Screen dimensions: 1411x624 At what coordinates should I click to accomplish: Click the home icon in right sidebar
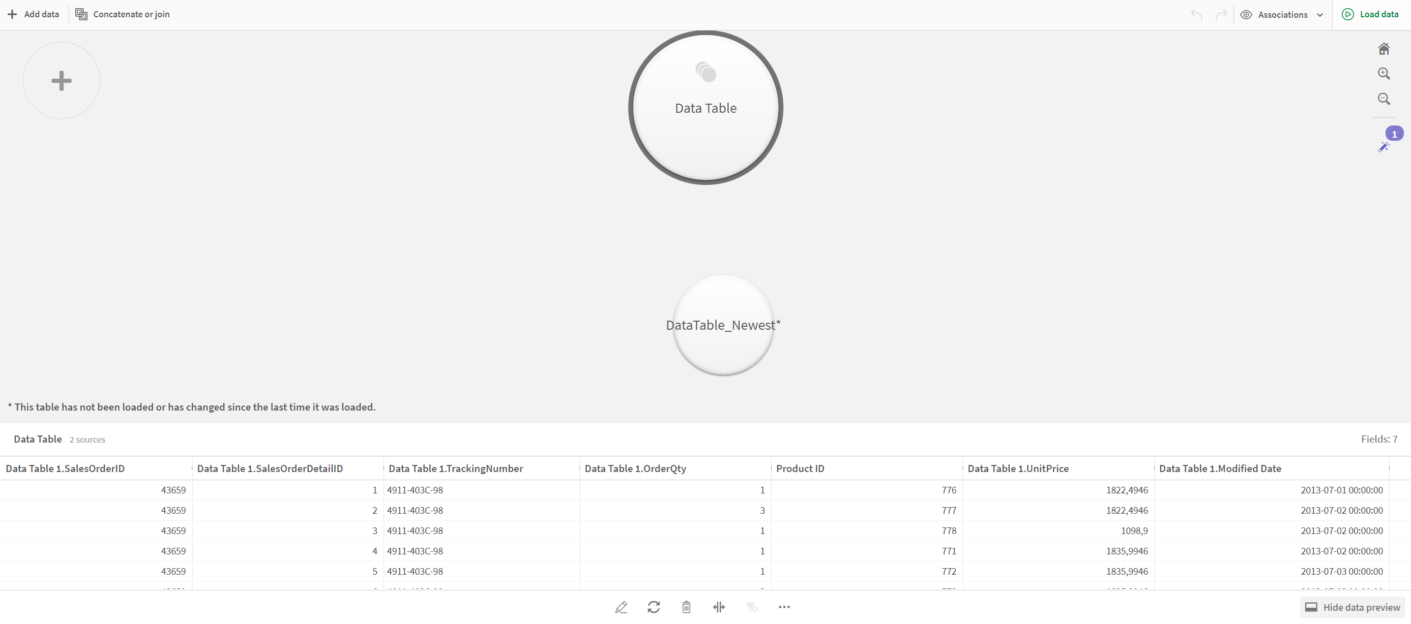(x=1385, y=48)
